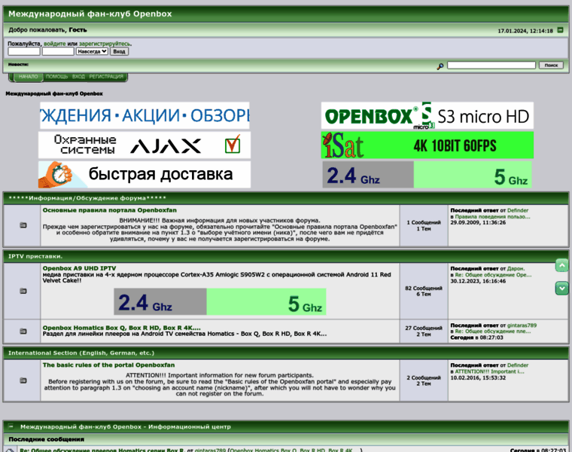The image size is (572, 452).
Task: Click the 17.01.2024, 12:14:18 timestamp
Action: (525, 31)
